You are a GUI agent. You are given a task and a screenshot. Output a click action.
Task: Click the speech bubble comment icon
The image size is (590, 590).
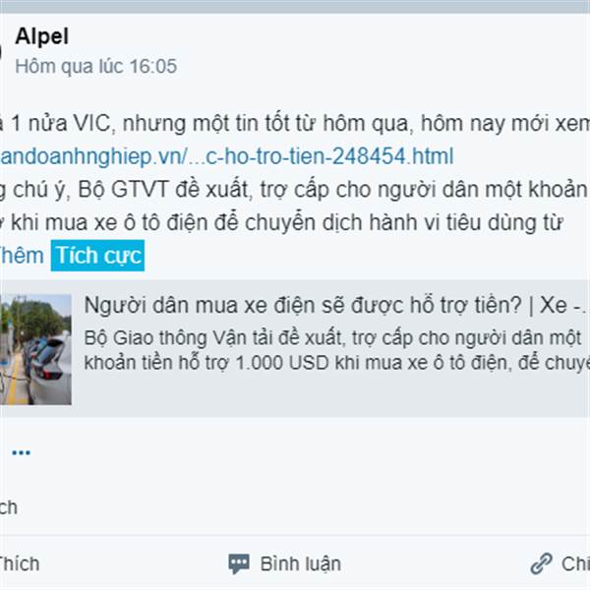click(239, 563)
